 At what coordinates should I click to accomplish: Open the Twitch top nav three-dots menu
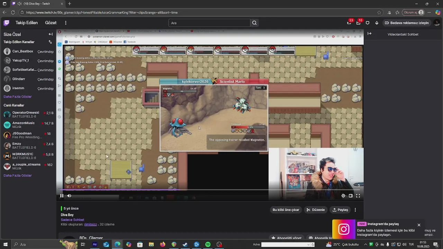(65, 23)
